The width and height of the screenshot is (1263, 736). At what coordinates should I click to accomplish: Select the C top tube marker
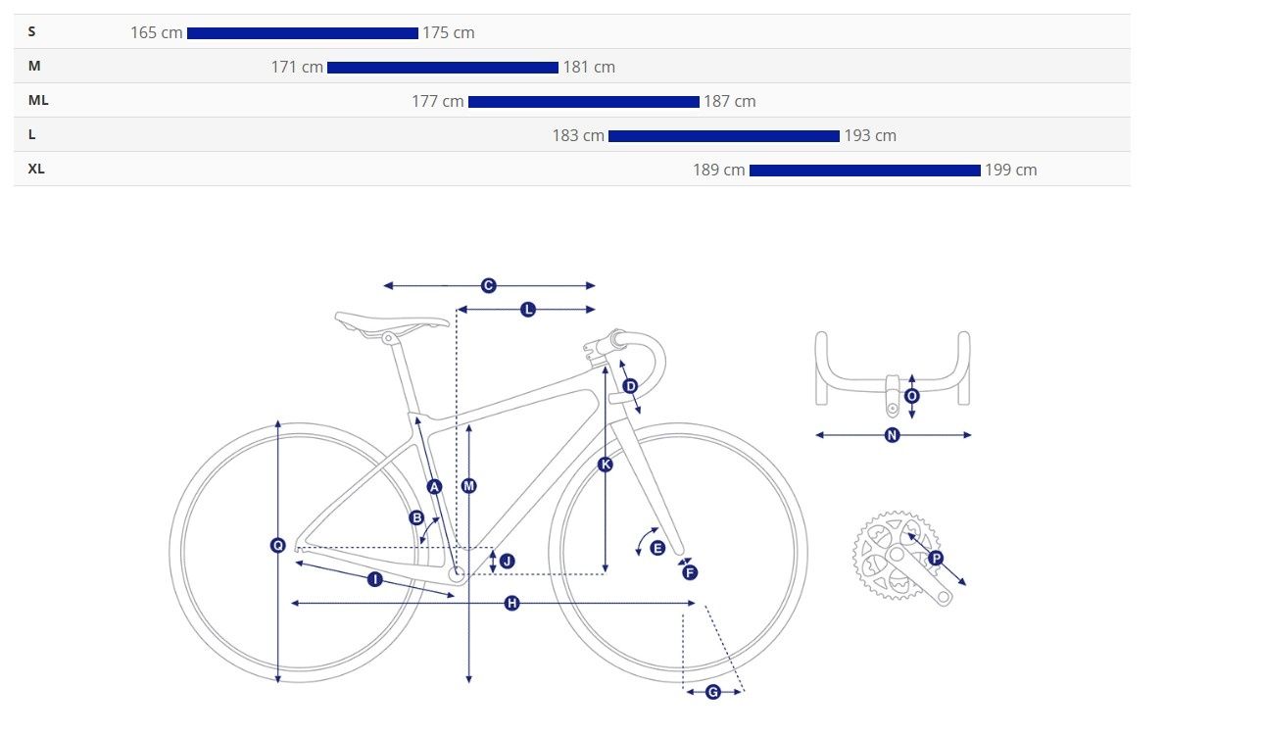pyautogui.click(x=488, y=286)
